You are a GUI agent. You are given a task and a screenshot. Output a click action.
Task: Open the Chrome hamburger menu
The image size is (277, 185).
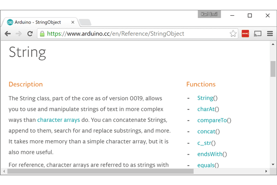270,34
